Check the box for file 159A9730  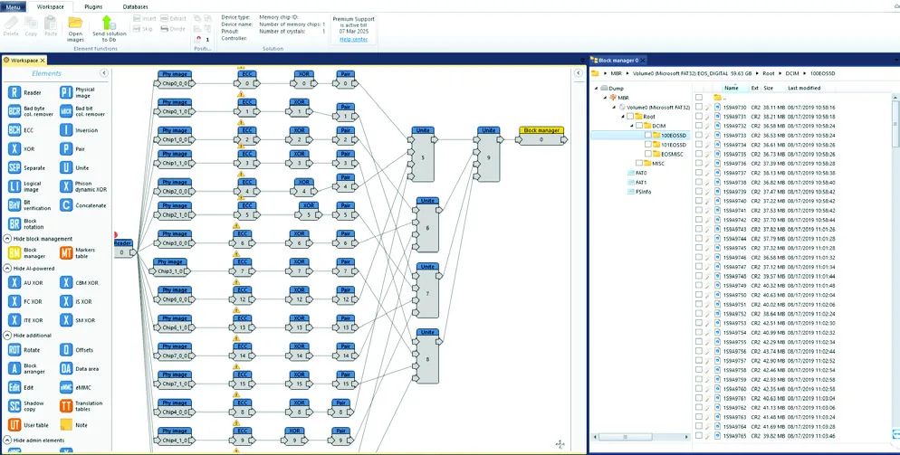698,107
